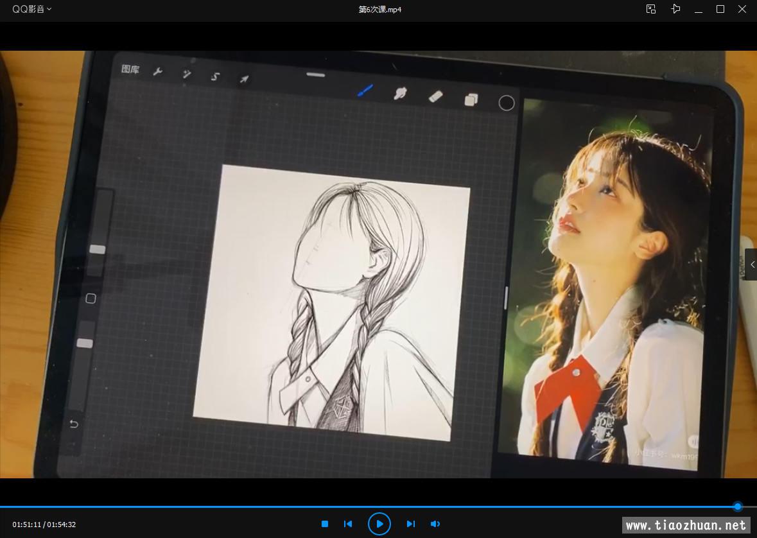Open the QQ影音 main menu dropdown

click(x=32, y=9)
